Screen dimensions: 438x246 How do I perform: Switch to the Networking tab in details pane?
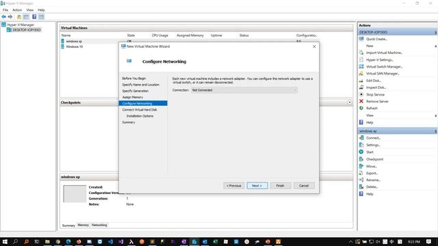99,225
